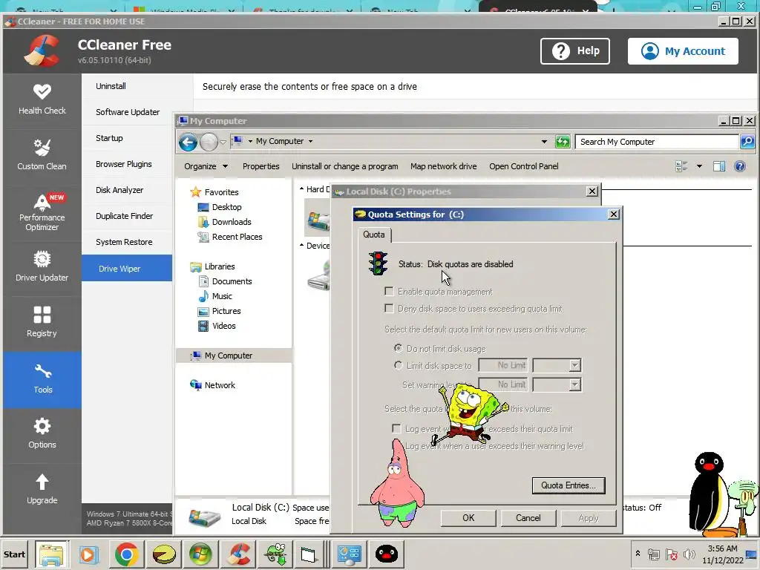
Task: Click Explorer help question mark icon
Action: pyautogui.click(x=740, y=166)
